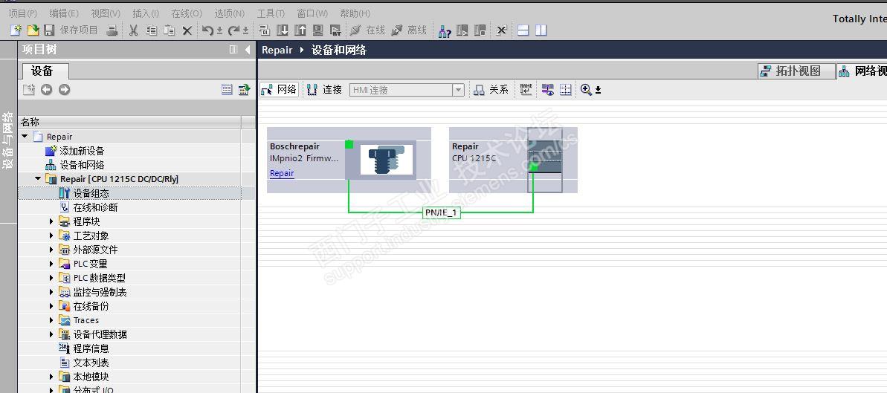Open the 插入(I) menu
Screen dimensions: 887x393
coord(146,13)
